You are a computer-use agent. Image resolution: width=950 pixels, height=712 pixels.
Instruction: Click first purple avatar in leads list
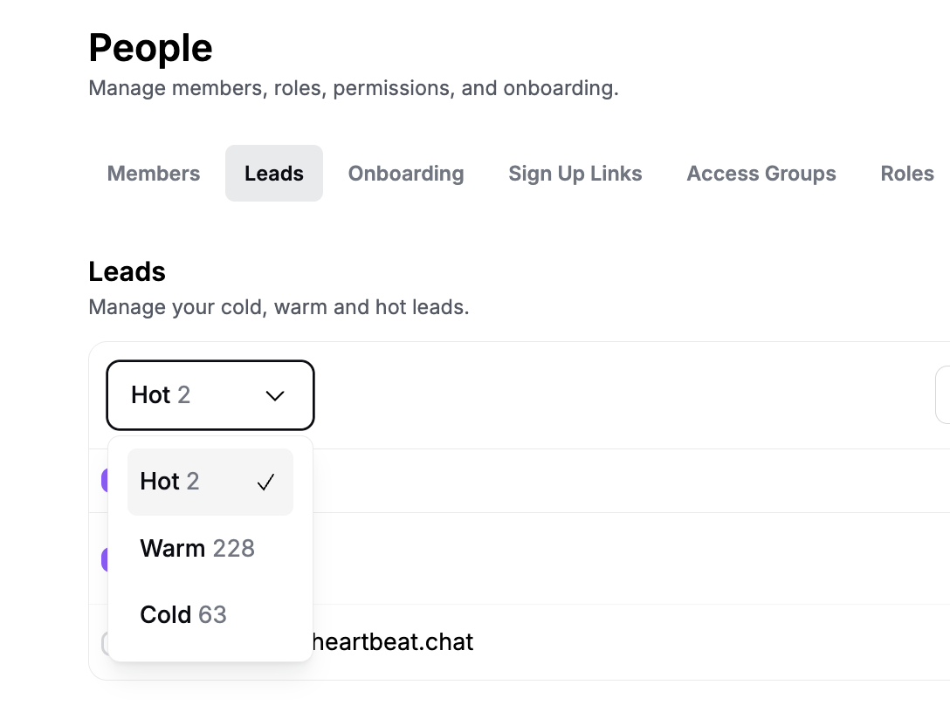coord(104,481)
